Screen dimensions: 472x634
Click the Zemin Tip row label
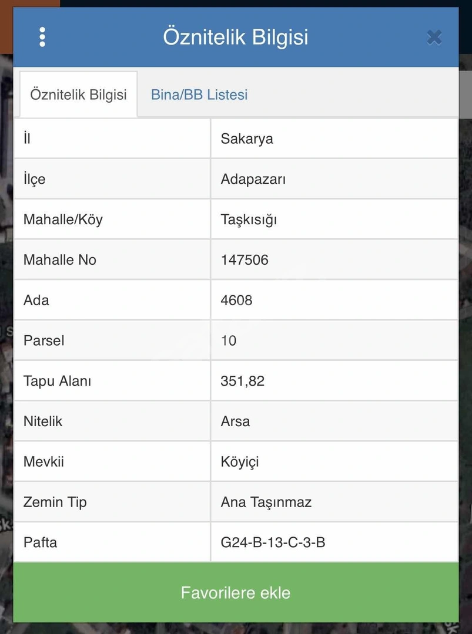(55, 502)
